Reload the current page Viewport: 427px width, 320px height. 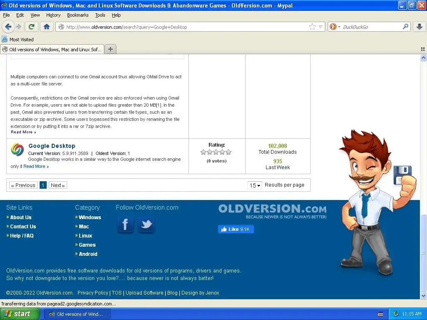click(x=32, y=27)
